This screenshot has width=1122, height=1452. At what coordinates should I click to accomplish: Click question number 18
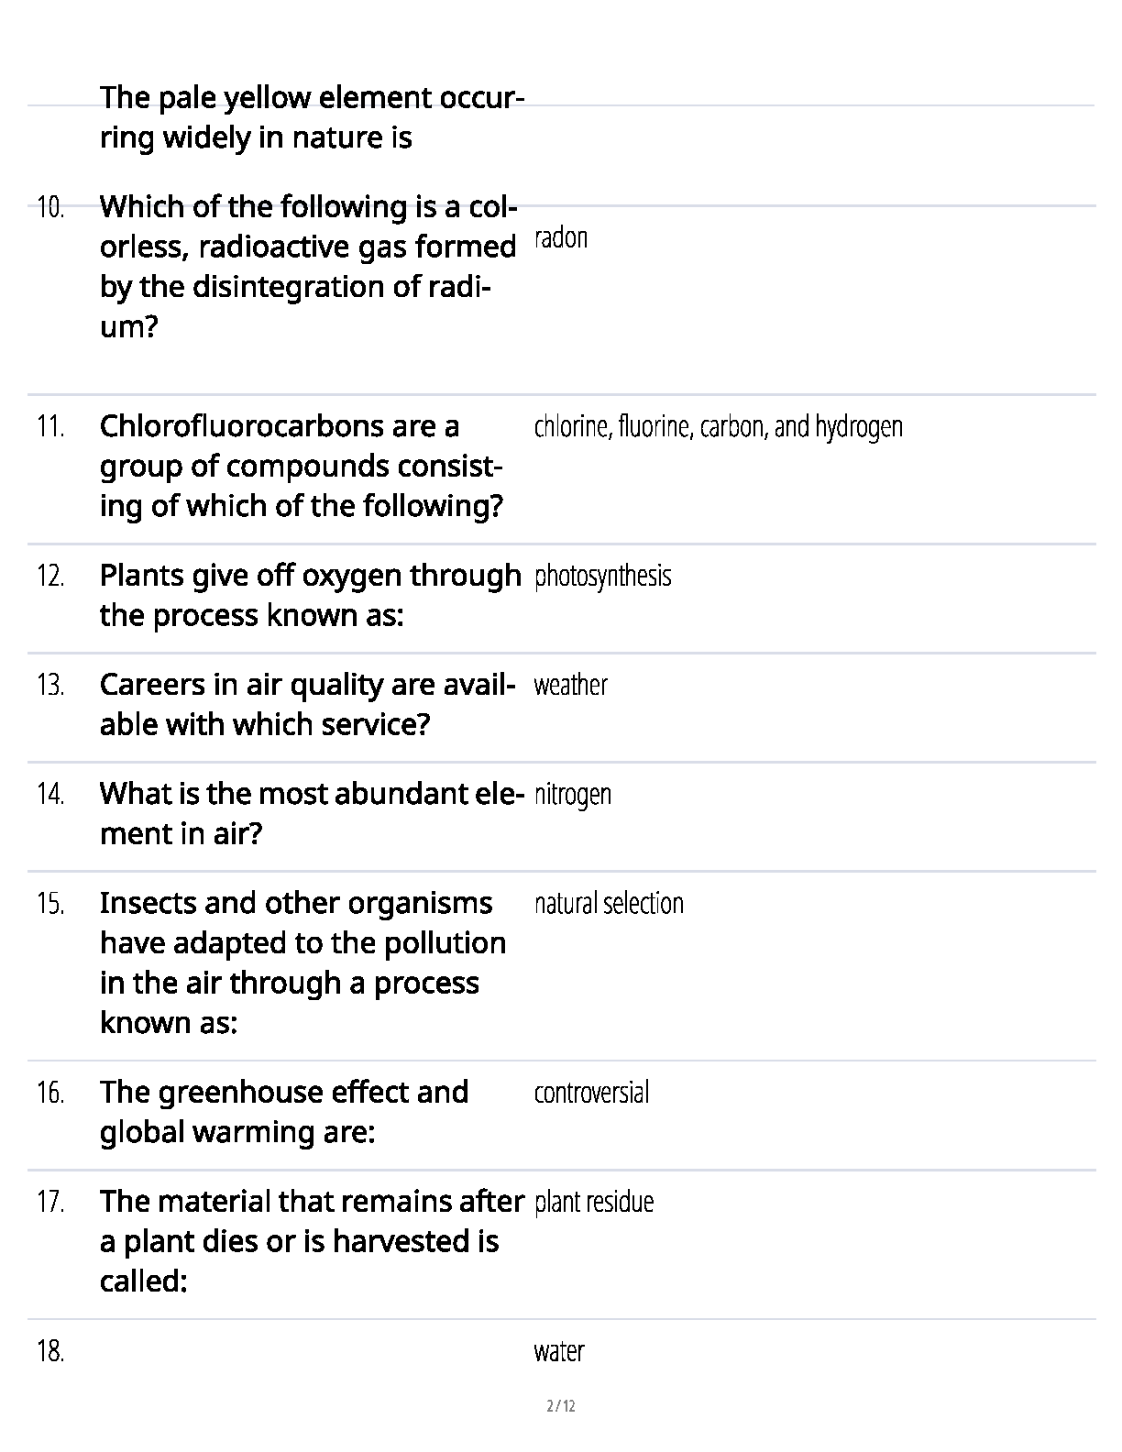[x=50, y=1351]
